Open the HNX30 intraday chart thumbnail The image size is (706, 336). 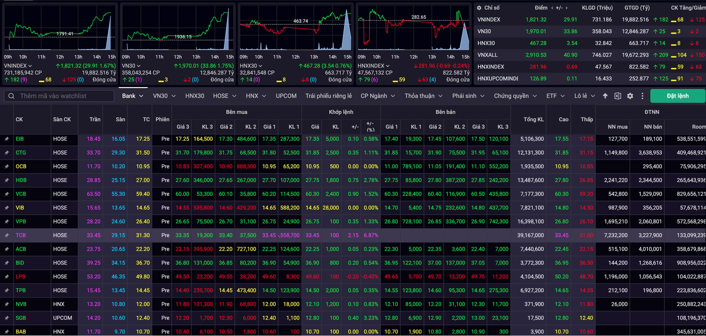296,28
